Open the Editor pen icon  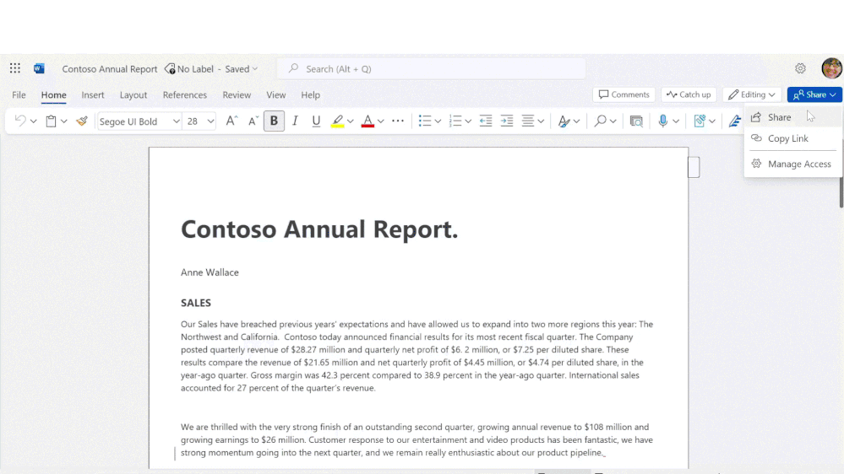(x=735, y=121)
